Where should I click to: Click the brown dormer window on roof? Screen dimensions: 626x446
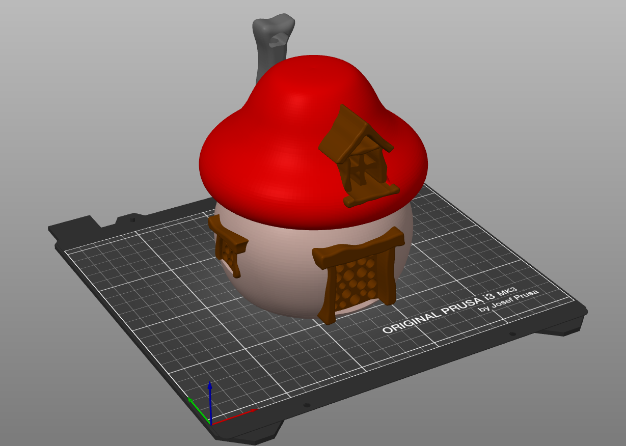[359, 155]
